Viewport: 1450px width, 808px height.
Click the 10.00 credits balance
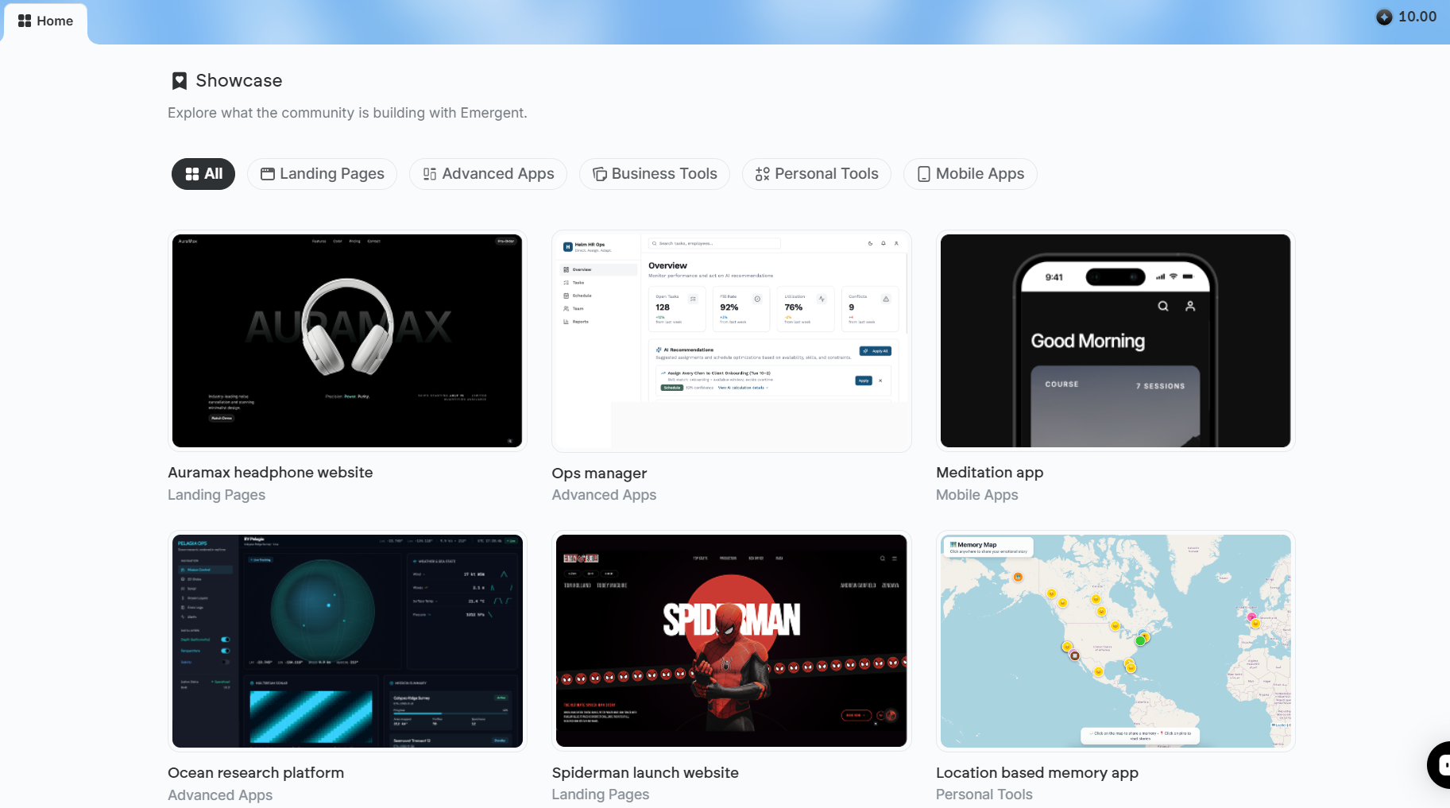click(x=1417, y=17)
